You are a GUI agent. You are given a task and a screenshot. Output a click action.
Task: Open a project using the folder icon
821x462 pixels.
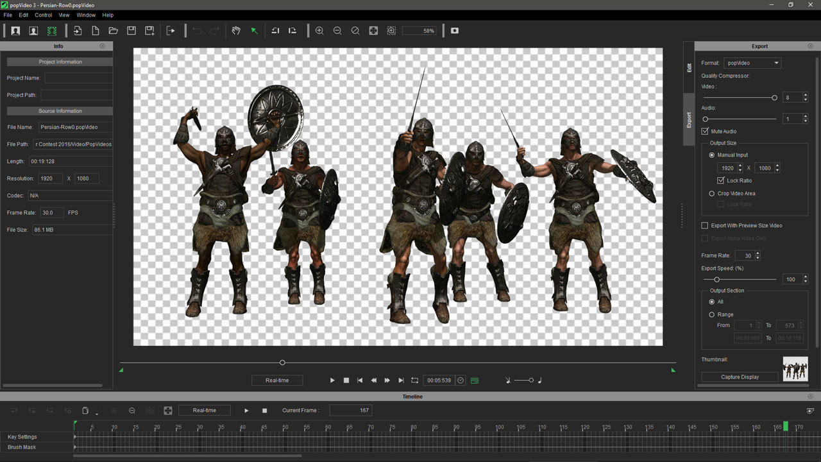pos(114,31)
